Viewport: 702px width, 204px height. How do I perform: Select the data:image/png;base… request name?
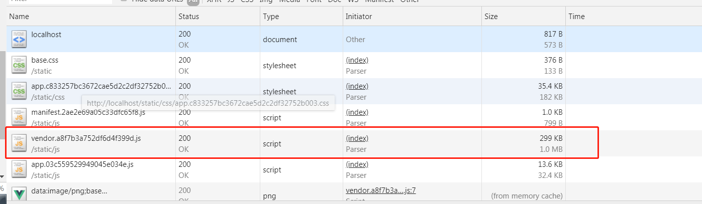pos(69,190)
